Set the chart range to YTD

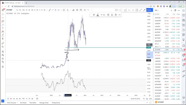(x=23, y=99)
